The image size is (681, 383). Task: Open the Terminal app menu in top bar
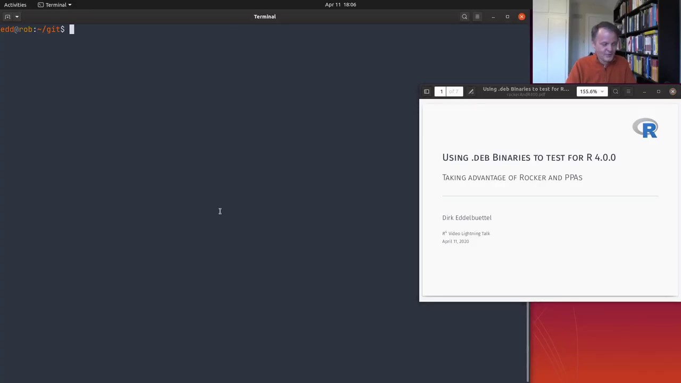click(55, 5)
